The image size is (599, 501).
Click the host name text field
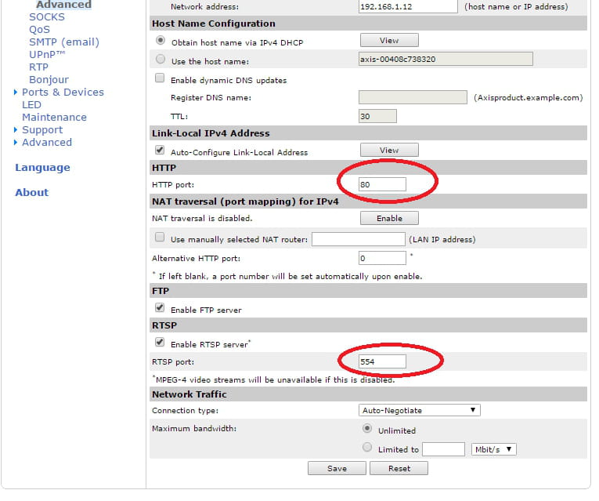coord(446,59)
